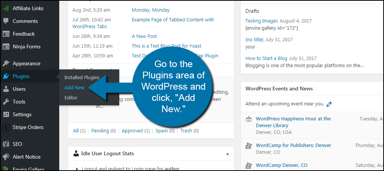Open WordCamp for Publishers: Denver event
The image size is (384, 171).
293,145
